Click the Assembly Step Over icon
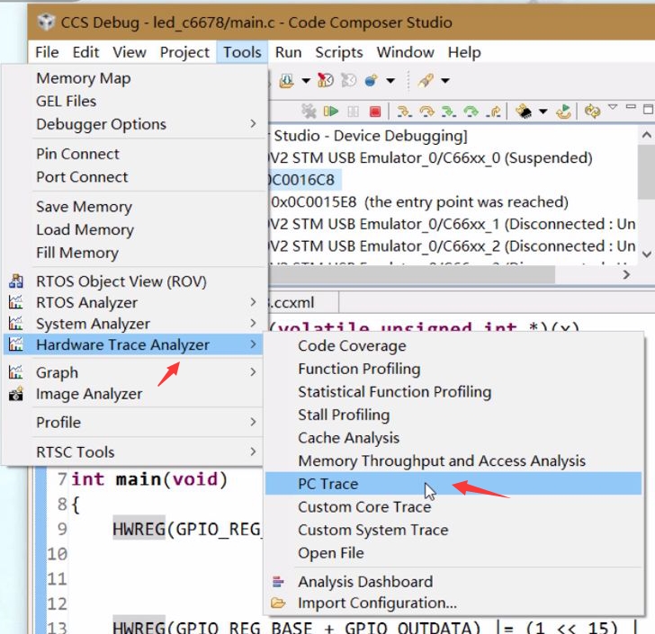 tap(471, 112)
